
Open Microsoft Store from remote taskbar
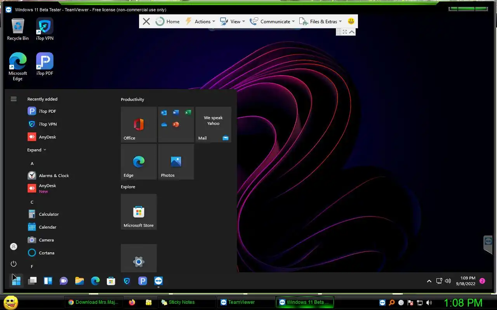point(111,281)
